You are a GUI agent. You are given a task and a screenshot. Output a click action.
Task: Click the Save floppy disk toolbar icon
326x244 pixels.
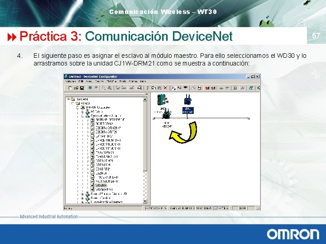[81, 88]
